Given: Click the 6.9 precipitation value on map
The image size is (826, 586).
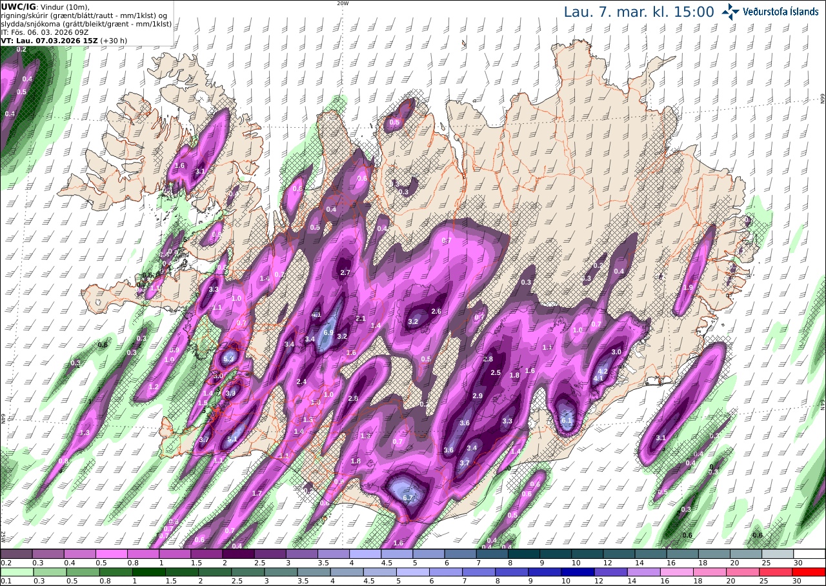Looking at the screenshot, I should [x=328, y=333].
